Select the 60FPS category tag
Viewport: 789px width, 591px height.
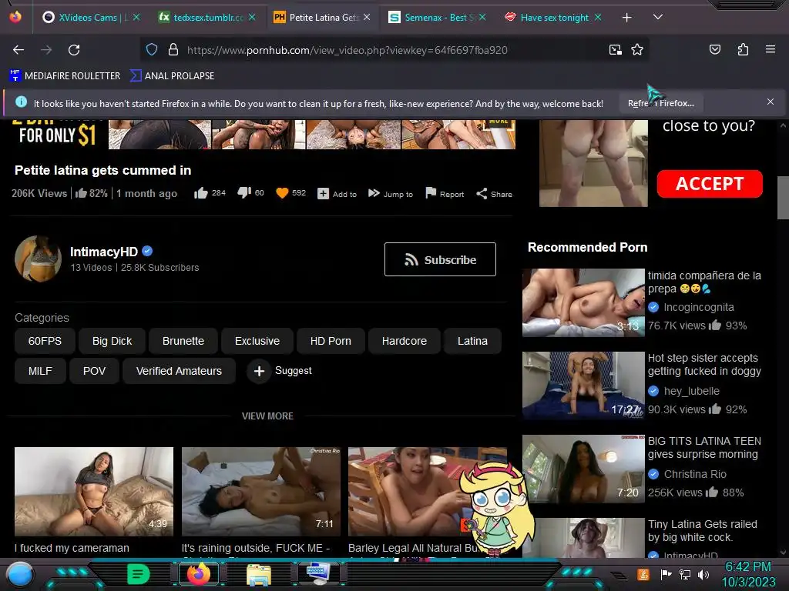[x=45, y=341]
